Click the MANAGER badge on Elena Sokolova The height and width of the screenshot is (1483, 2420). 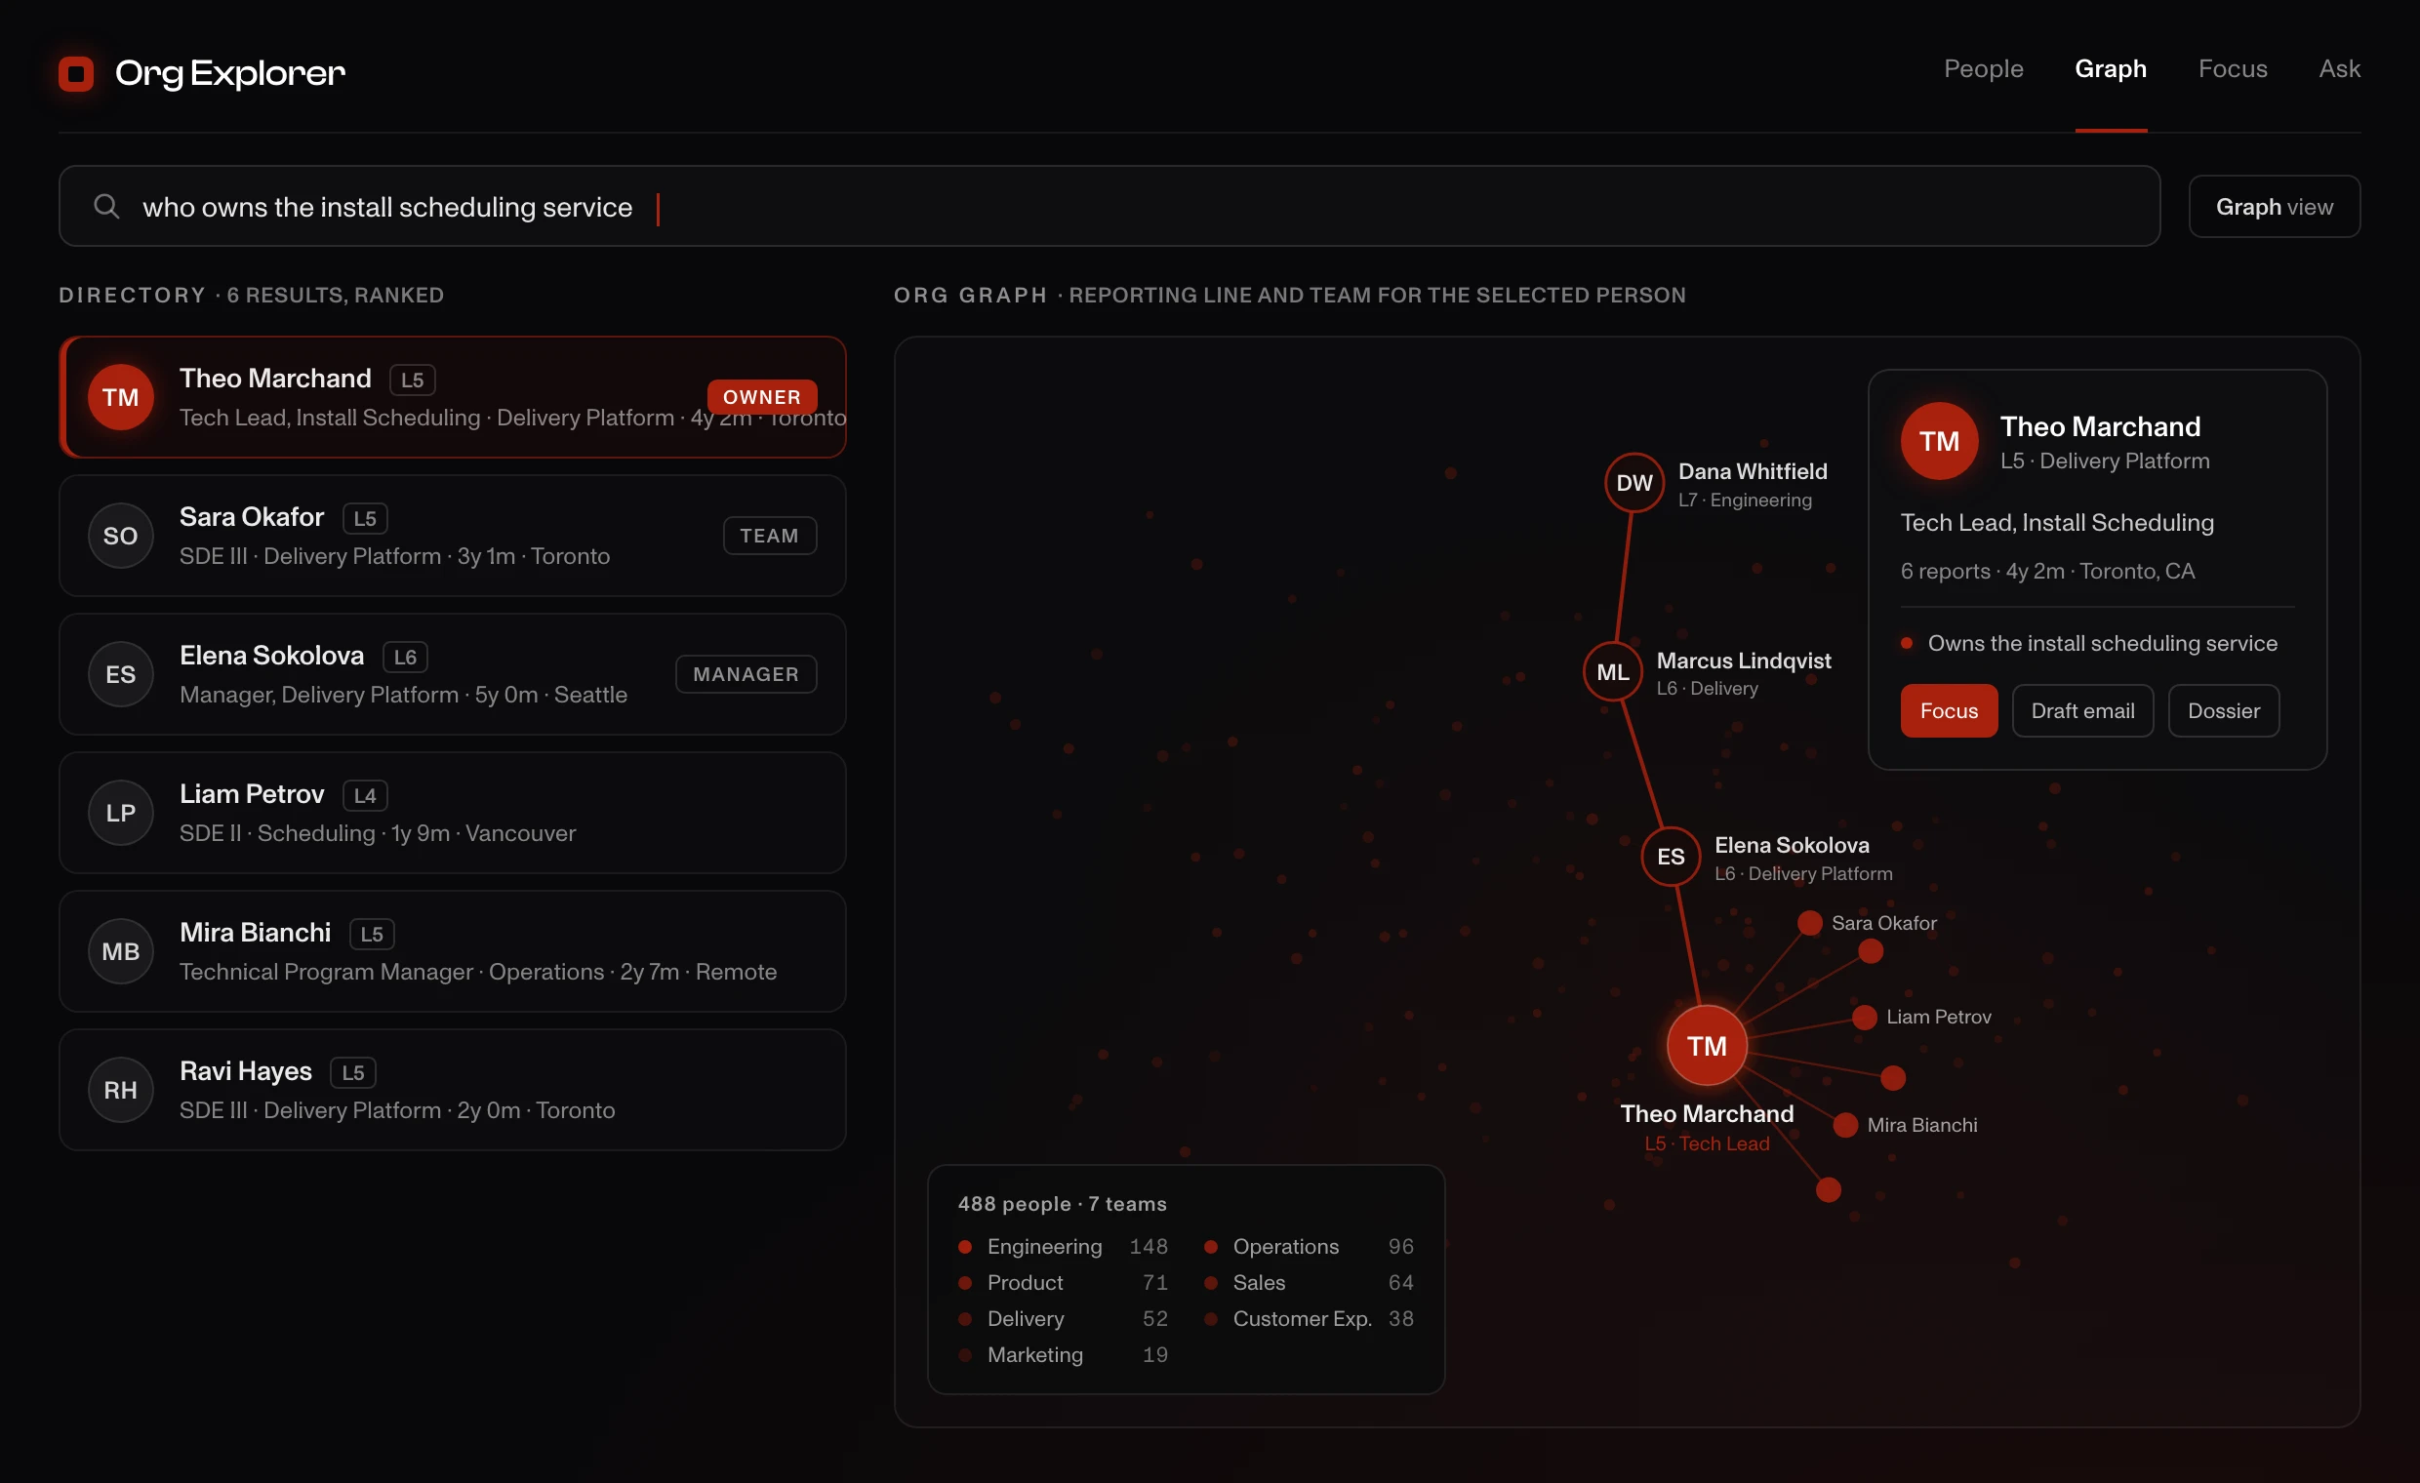point(746,674)
